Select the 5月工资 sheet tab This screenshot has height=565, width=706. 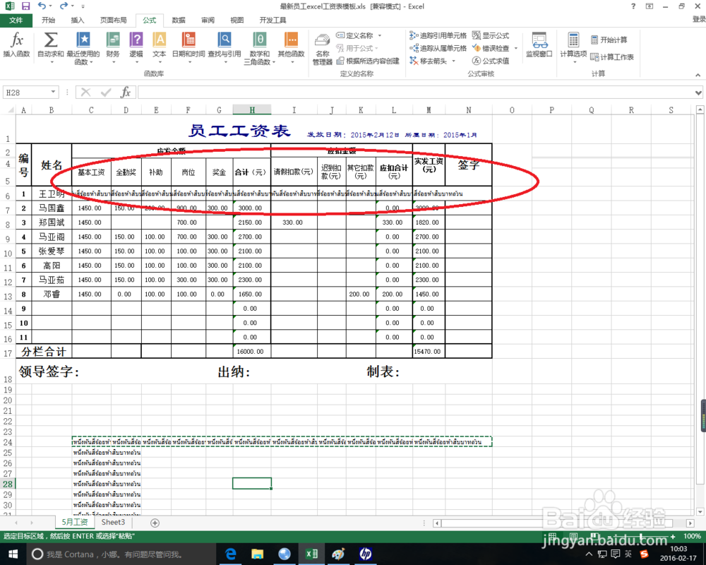[75, 522]
